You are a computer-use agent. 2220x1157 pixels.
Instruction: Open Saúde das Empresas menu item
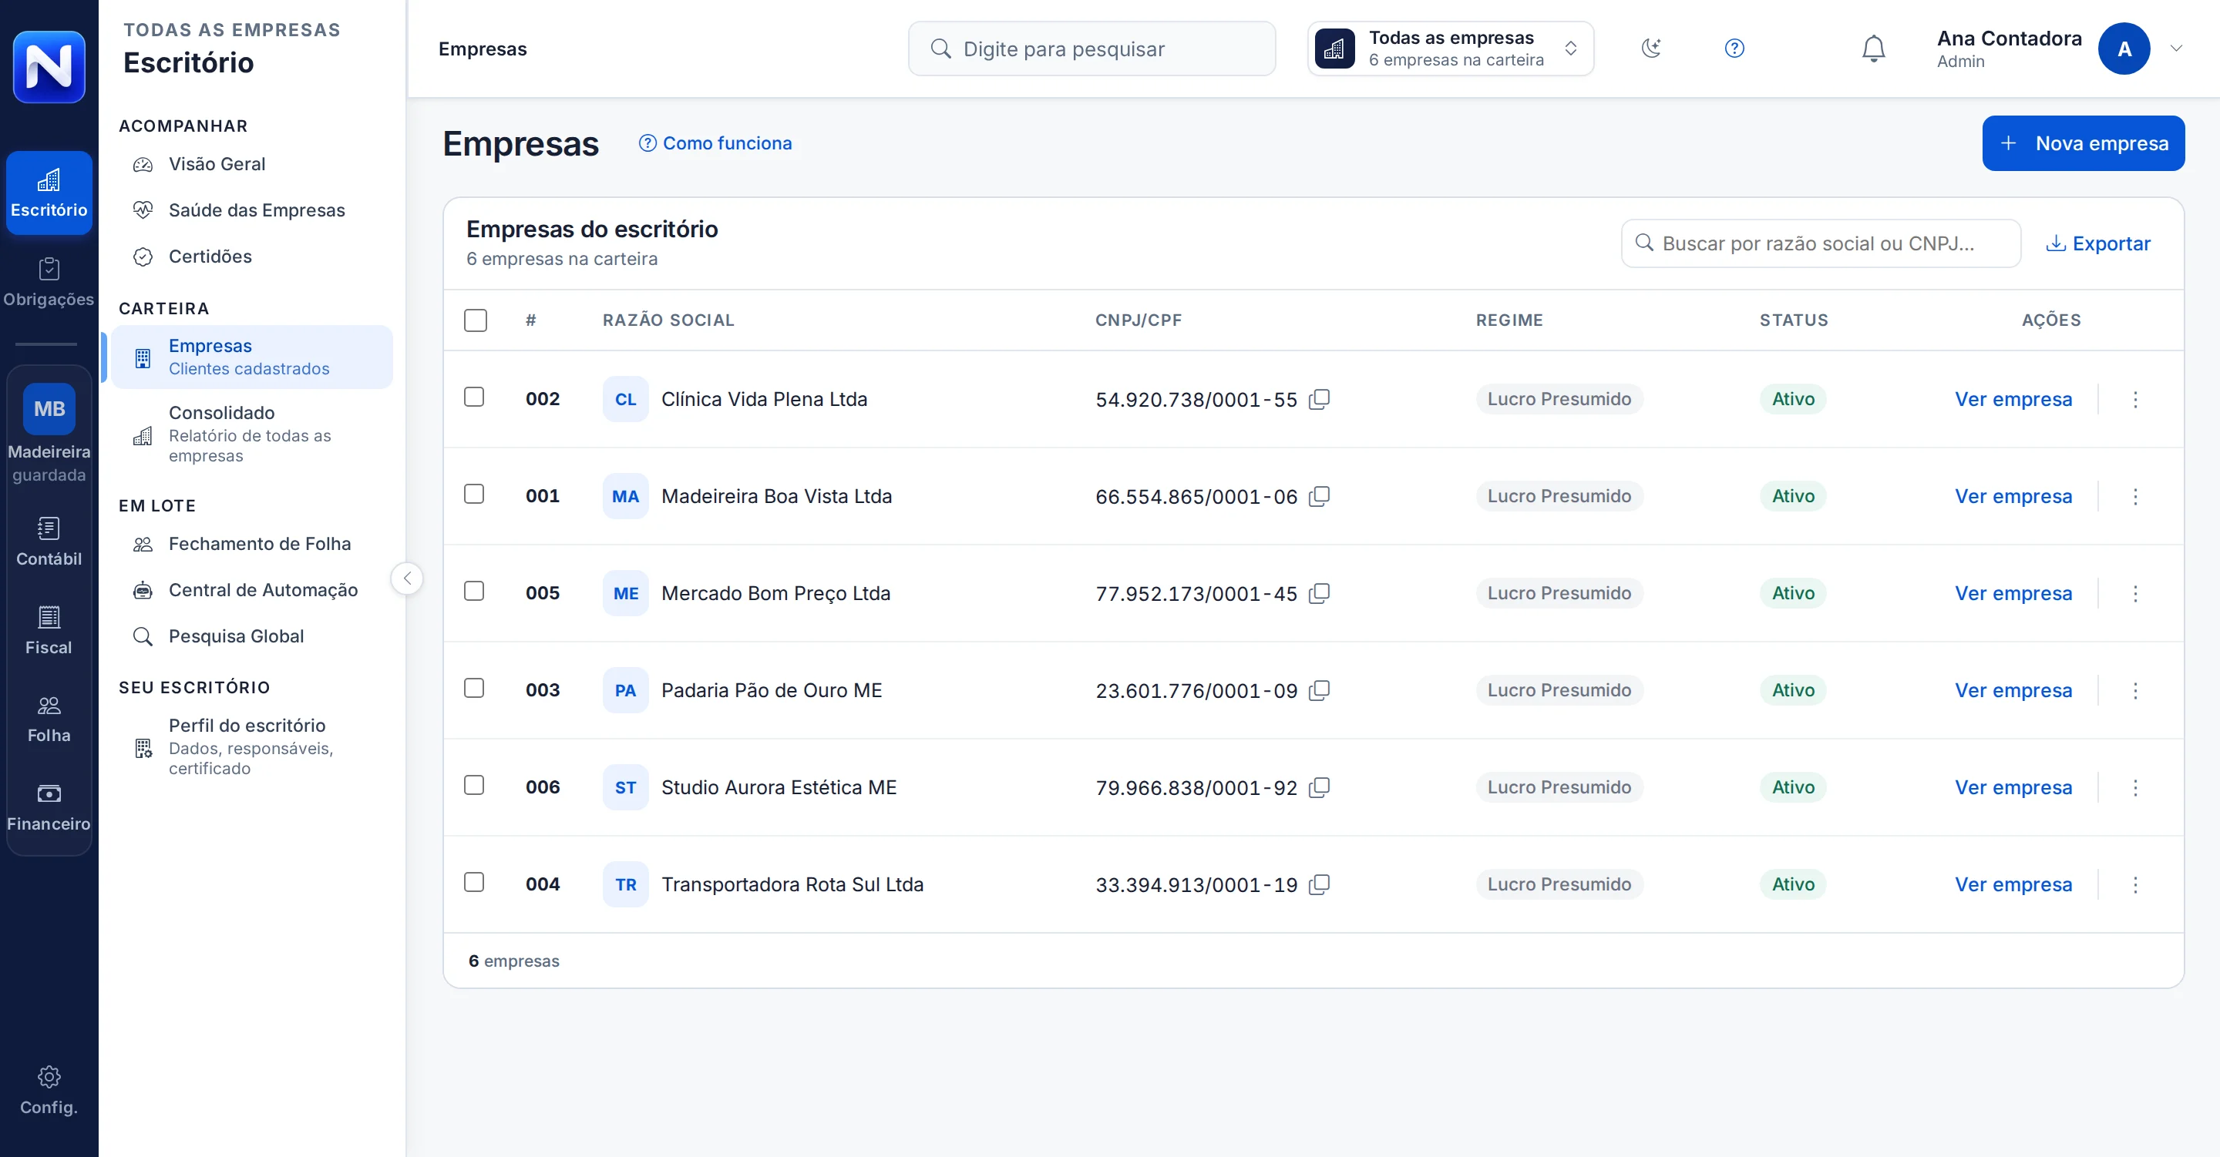point(251,210)
